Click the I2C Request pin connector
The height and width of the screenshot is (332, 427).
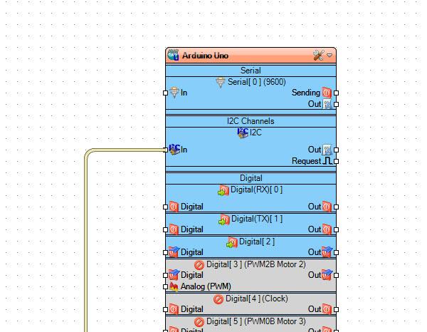(337, 161)
